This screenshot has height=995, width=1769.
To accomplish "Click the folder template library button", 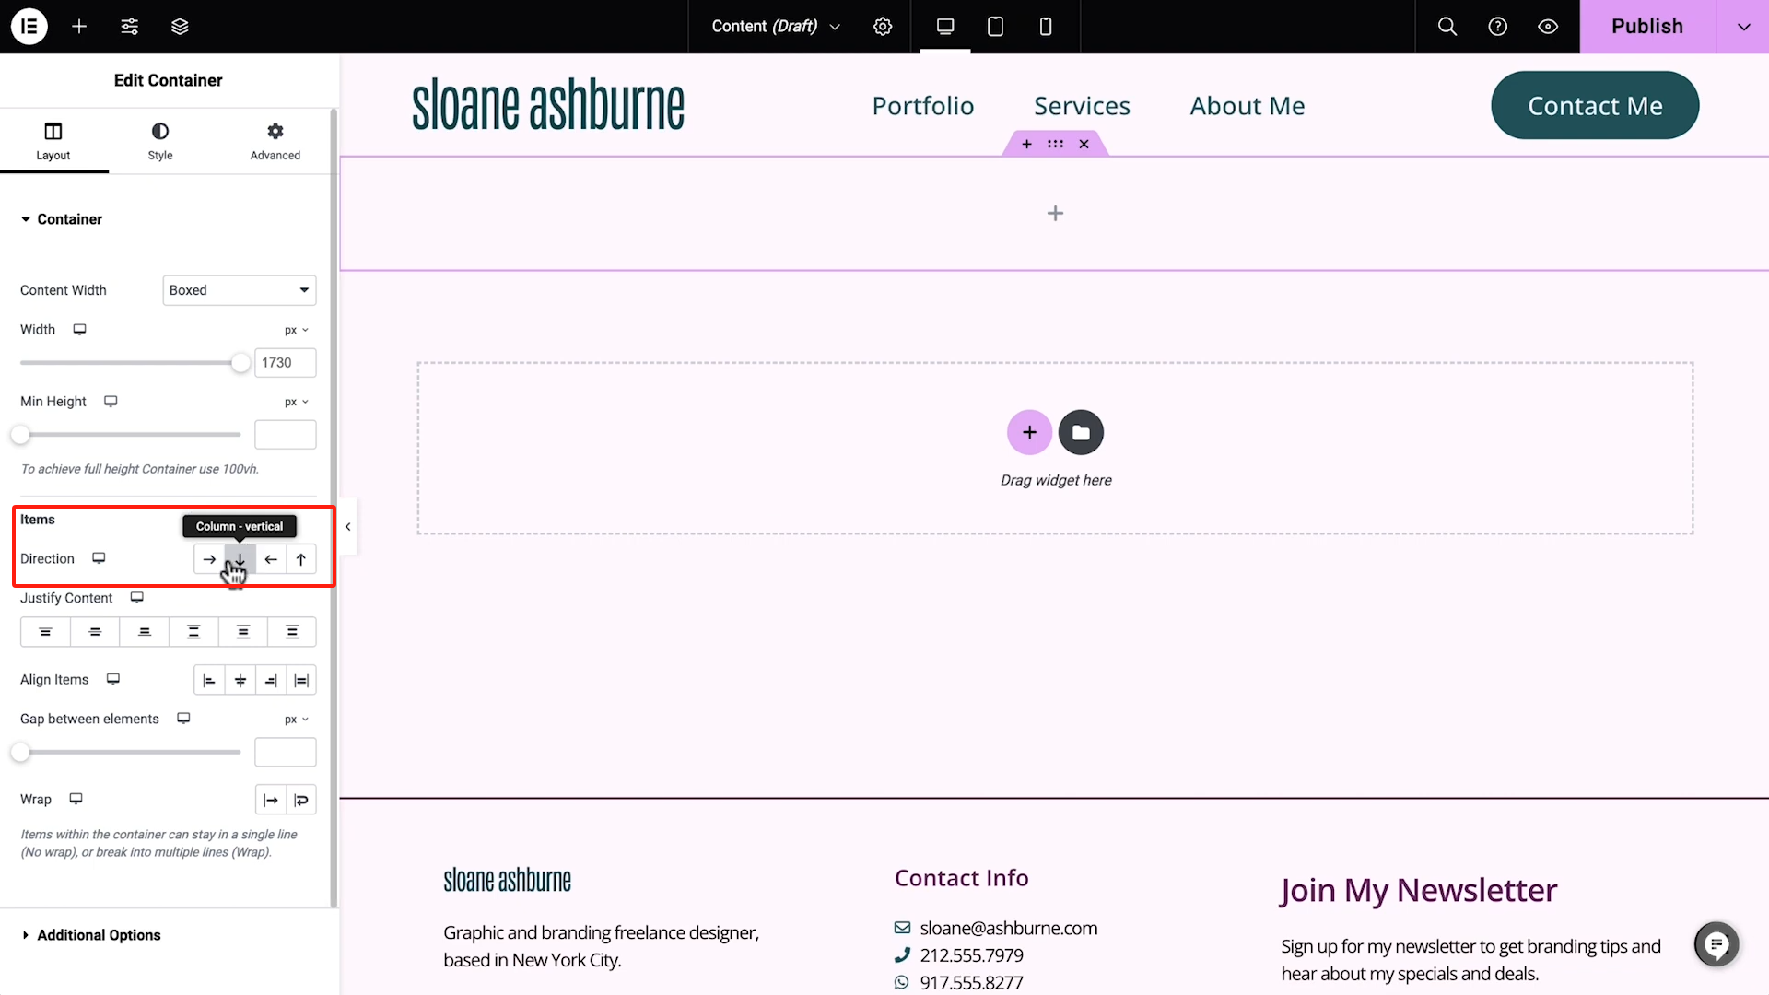I will click(1081, 432).
